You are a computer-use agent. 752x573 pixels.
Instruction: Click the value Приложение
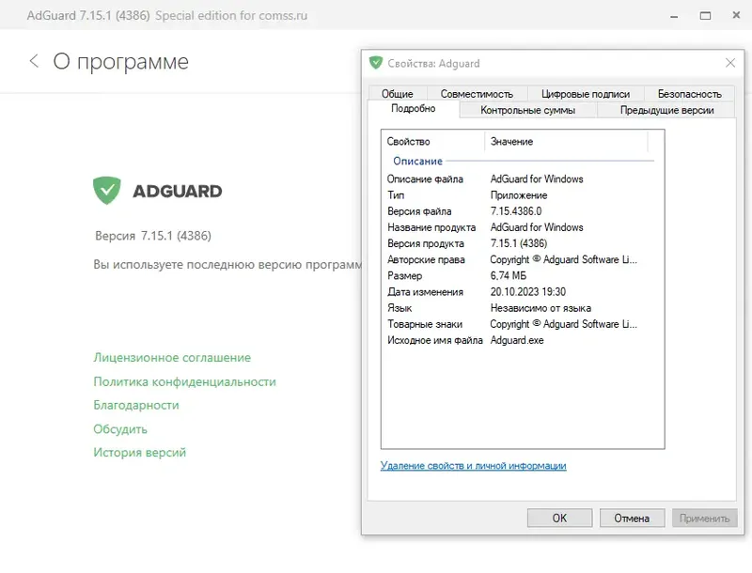(x=519, y=195)
